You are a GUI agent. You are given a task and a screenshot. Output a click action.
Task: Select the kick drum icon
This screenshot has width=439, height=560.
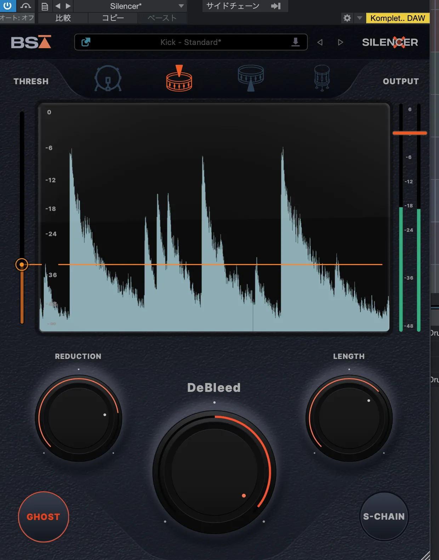pos(108,79)
